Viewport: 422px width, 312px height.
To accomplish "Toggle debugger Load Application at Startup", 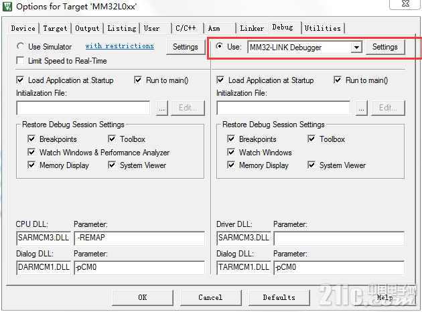I will 220,80.
